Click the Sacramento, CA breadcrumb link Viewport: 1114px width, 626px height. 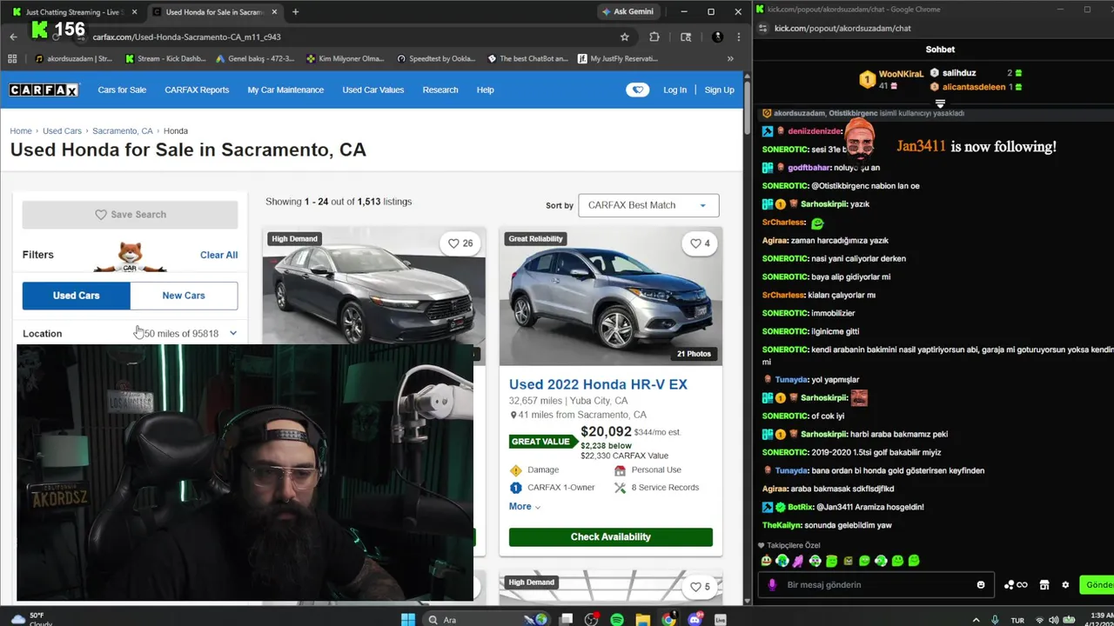(x=123, y=131)
